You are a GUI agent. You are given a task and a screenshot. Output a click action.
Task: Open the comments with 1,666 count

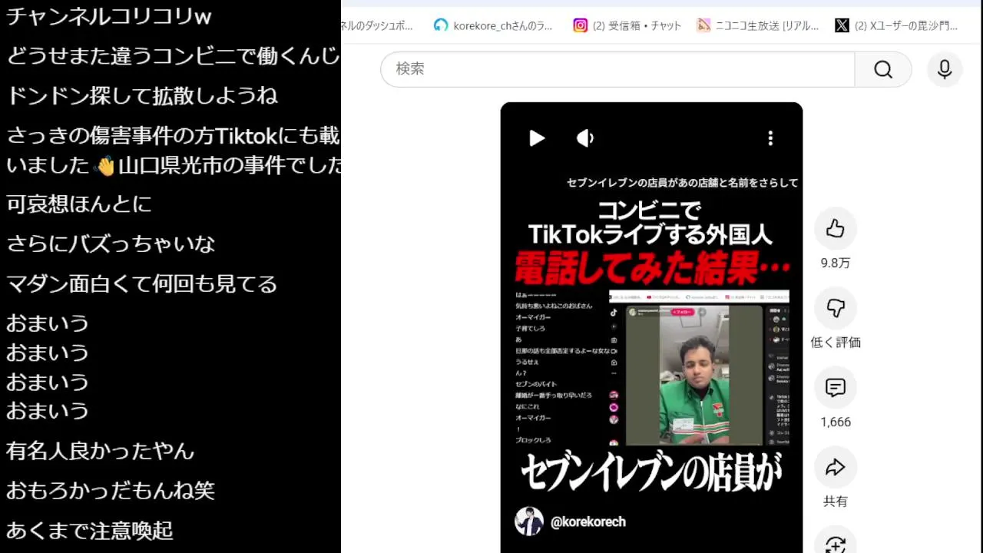click(x=836, y=388)
